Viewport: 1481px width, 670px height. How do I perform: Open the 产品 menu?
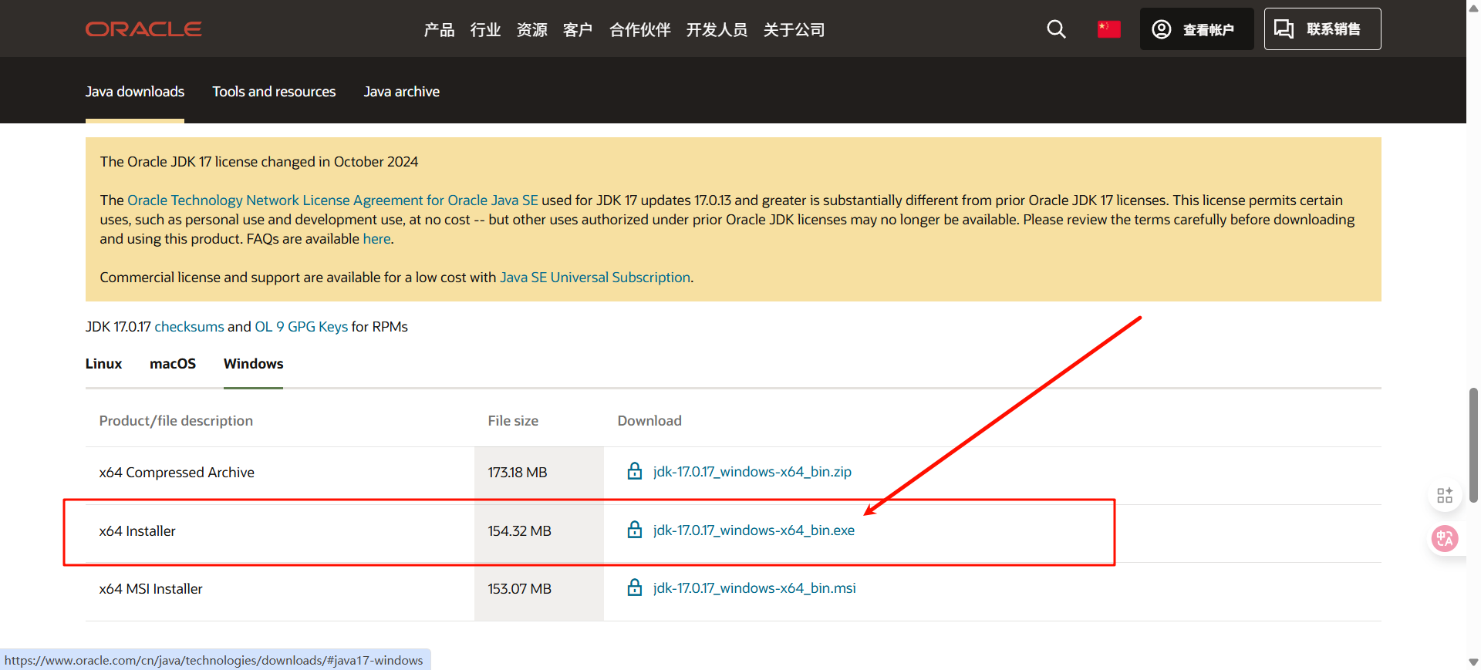tap(439, 29)
